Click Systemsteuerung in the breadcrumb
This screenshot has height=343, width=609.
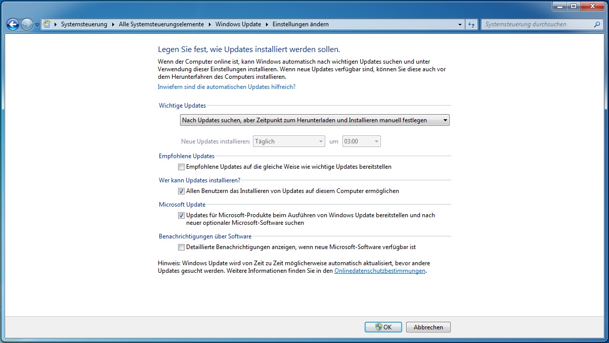[x=84, y=24]
